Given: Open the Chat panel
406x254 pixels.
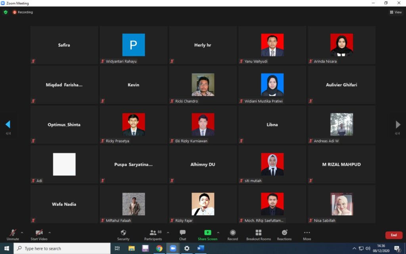Looking at the screenshot, I should (x=182, y=233).
